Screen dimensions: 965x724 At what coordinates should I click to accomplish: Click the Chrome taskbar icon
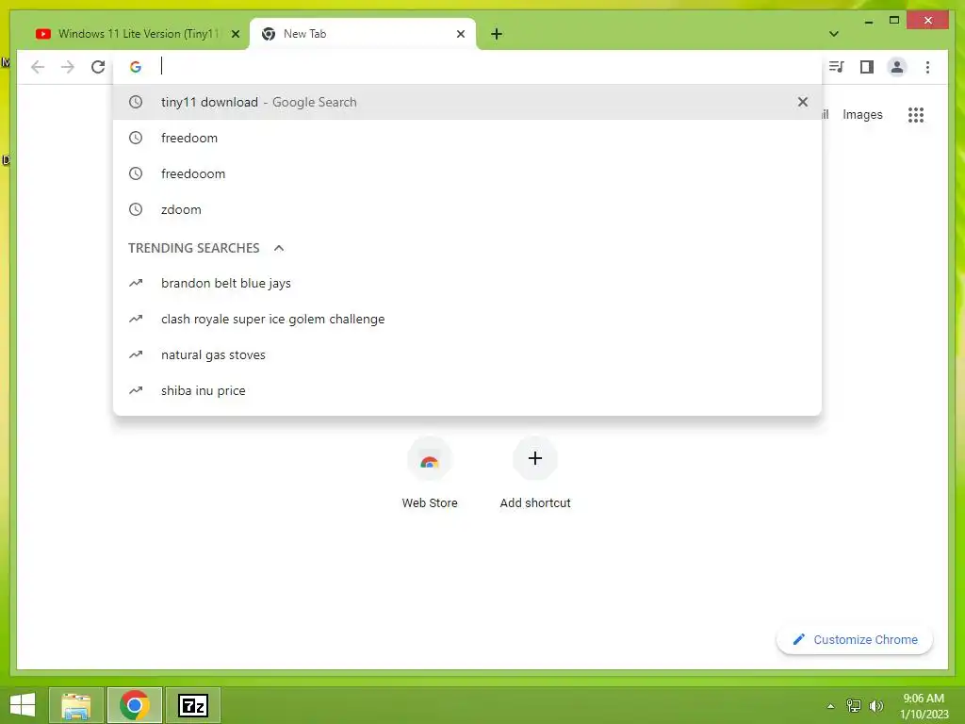(135, 705)
